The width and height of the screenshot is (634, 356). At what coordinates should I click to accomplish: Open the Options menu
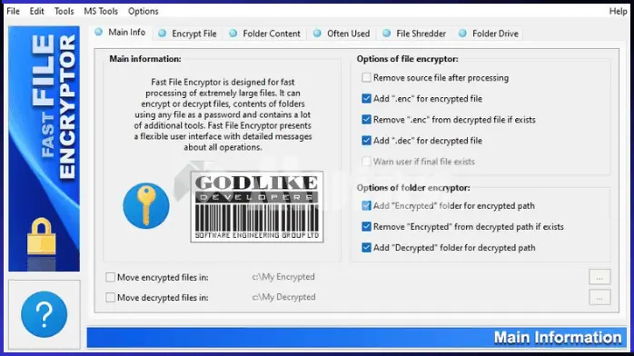(x=144, y=11)
